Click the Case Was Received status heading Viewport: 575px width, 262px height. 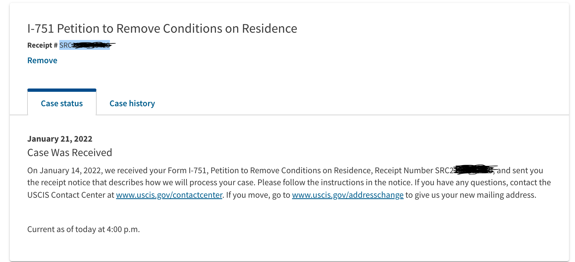point(70,153)
